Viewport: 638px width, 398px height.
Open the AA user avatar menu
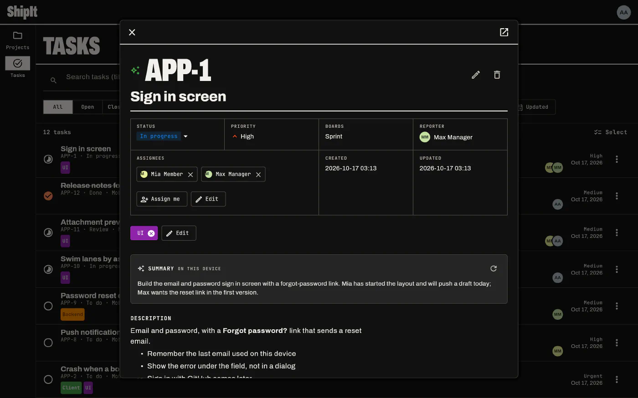tap(623, 12)
